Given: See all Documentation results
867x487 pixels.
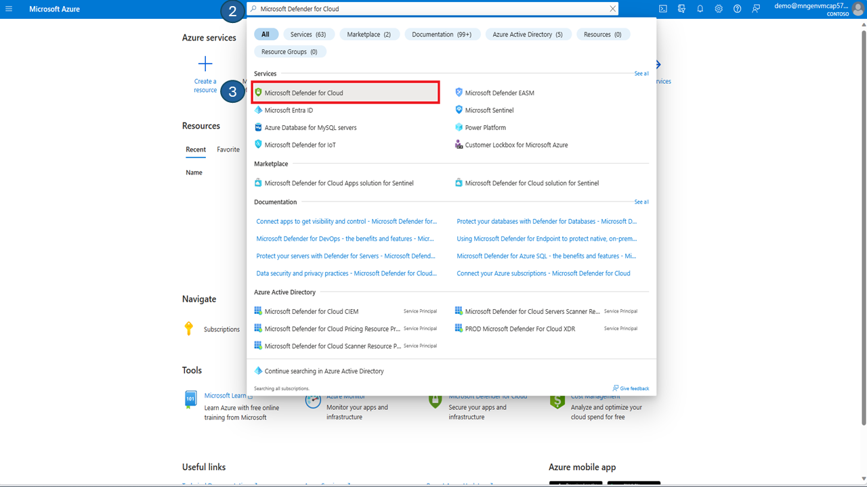Looking at the screenshot, I should [641, 202].
